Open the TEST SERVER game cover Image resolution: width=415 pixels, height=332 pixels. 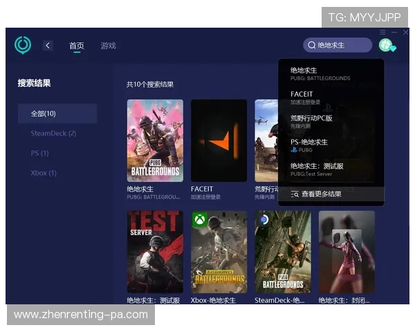[155, 252]
